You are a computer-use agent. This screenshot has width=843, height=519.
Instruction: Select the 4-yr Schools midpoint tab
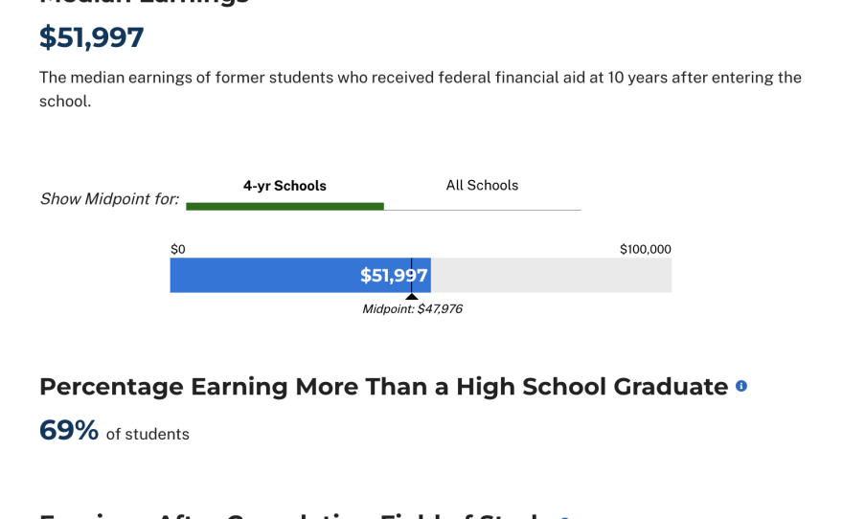click(x=285, y=186)
